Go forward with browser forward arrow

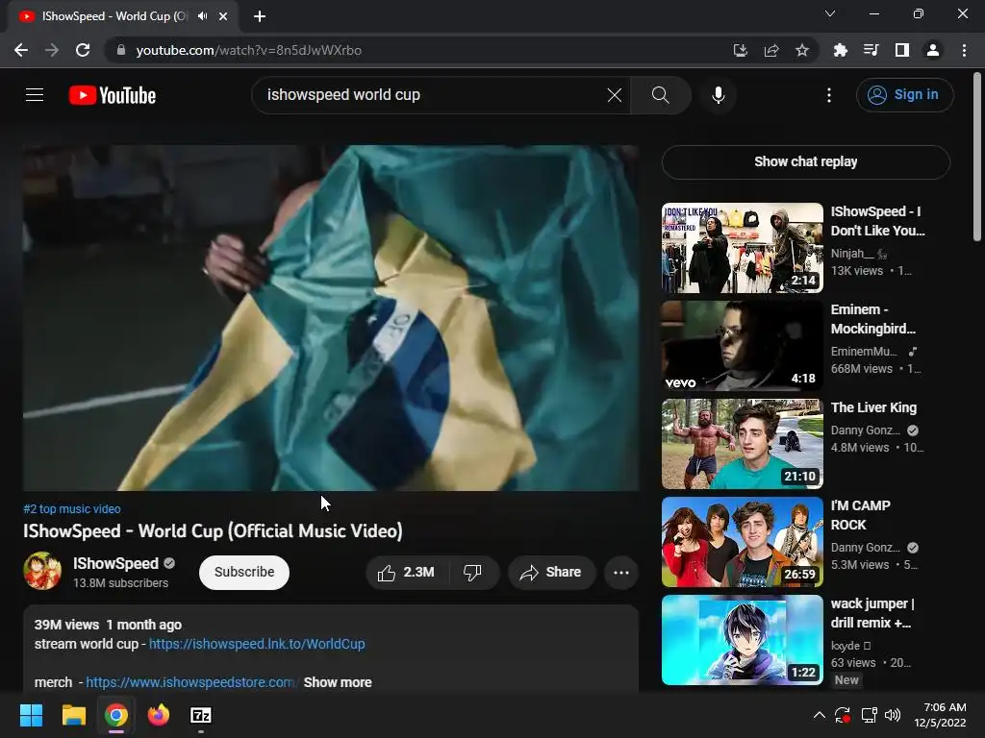[52, 50]
